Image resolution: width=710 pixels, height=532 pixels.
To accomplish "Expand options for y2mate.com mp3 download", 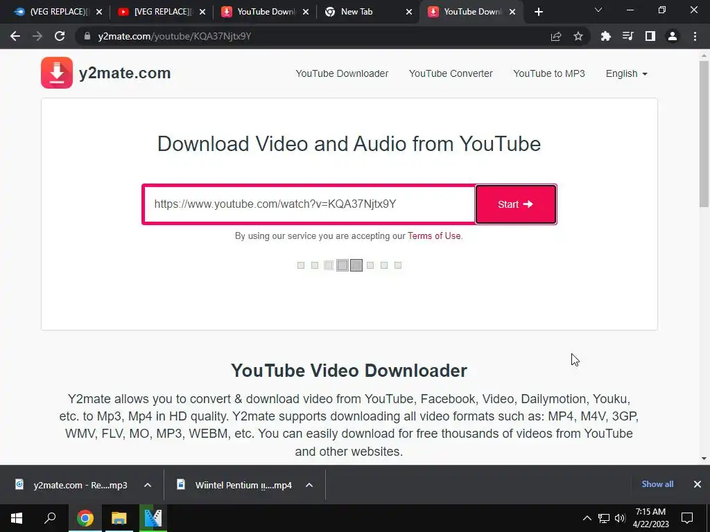I will click(148, 485).
